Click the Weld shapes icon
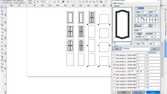This screenshot has width=167, height=94. tap(80, 2)
